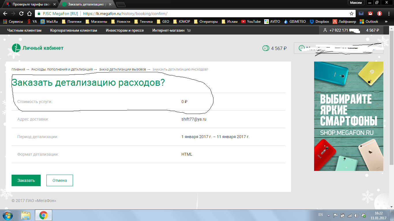
Task: Bookmark this page with the star icon
Action: [352, 14]
